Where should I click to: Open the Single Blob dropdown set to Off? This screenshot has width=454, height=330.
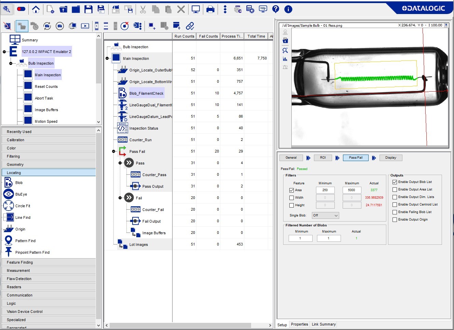[325, 215]
